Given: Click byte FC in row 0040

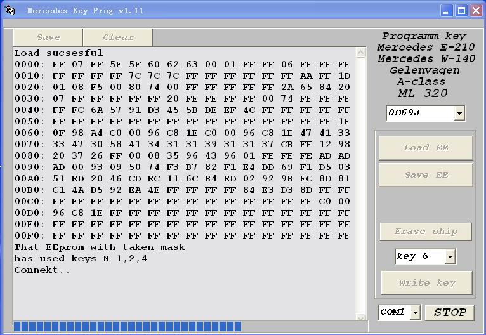Looking at the screenshot, I should (x=77, y=110).
